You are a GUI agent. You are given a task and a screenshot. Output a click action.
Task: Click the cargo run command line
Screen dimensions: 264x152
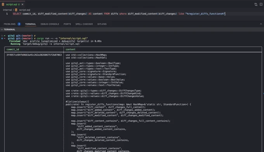click(x=62, y=38)
